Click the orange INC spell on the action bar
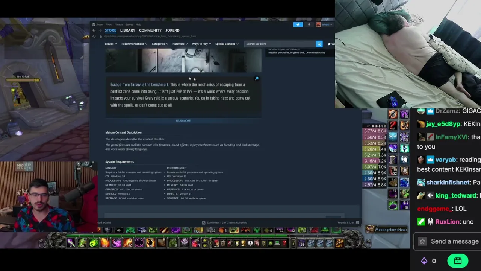The width and height of the screenshot is (481, 271). tap(105, 243)
